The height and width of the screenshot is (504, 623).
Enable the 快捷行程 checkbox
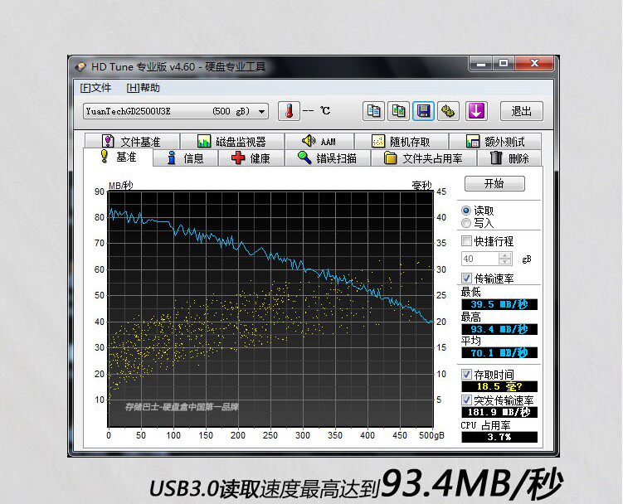tap(466, 241)
